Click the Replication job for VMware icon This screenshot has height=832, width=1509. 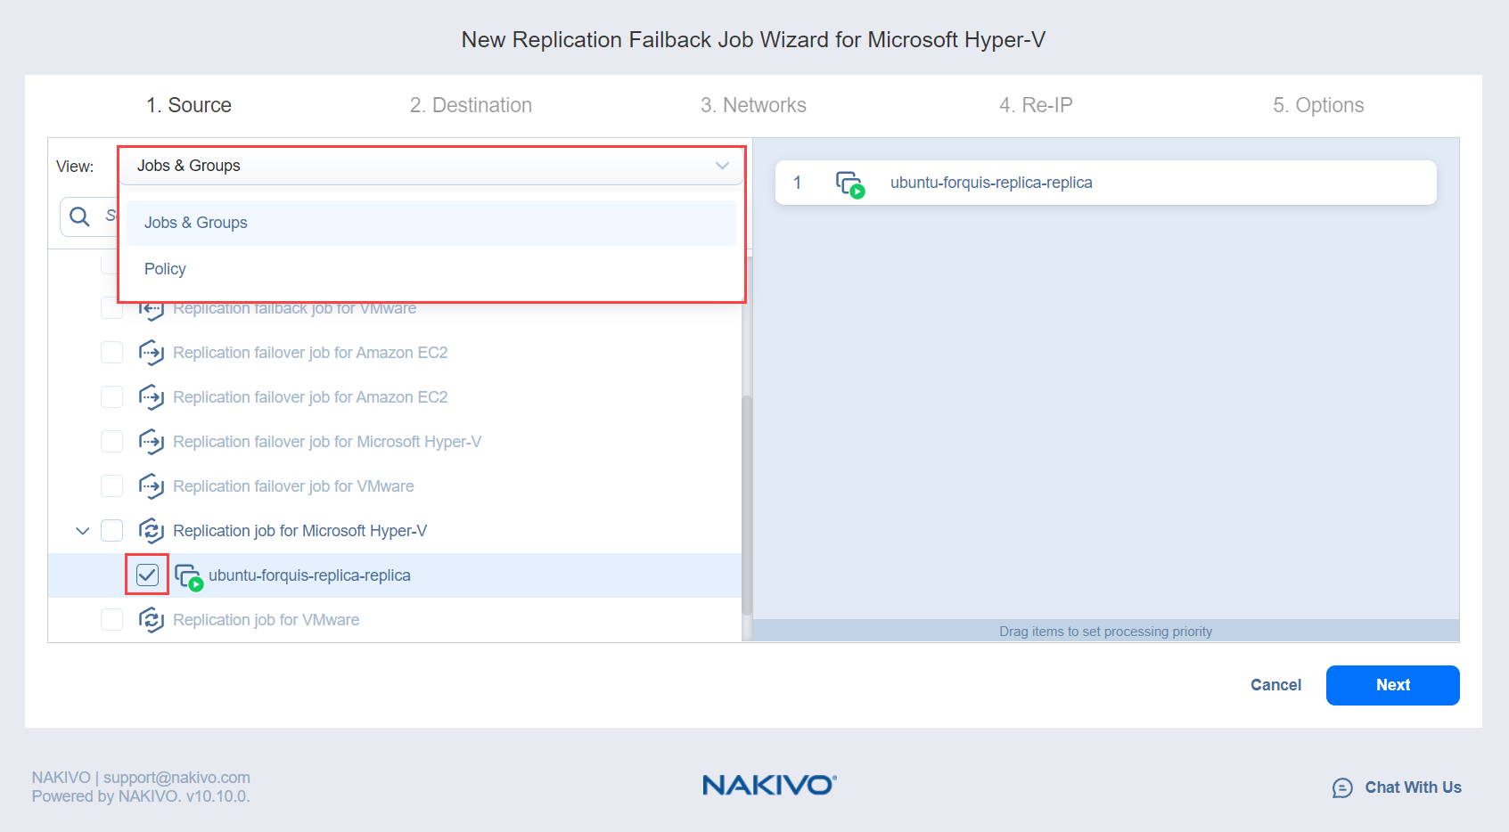coord(152,620)
